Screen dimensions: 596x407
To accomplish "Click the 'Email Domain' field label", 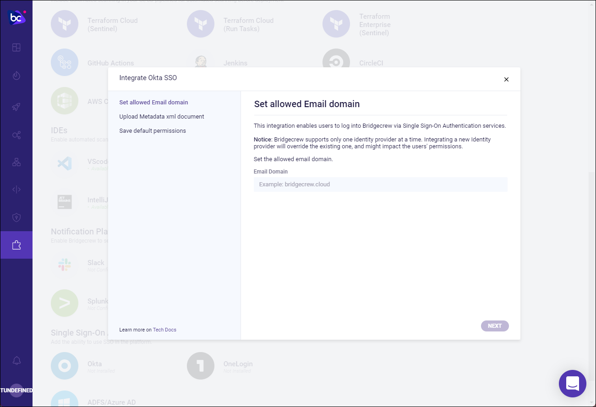I will 271,172.
